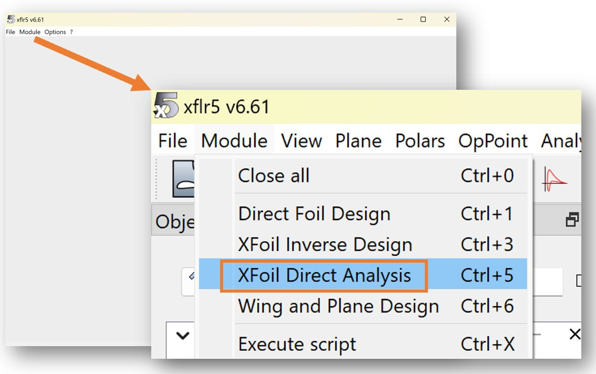Open the Polars menu
The image size is (596, 374).
coord(420,141)
